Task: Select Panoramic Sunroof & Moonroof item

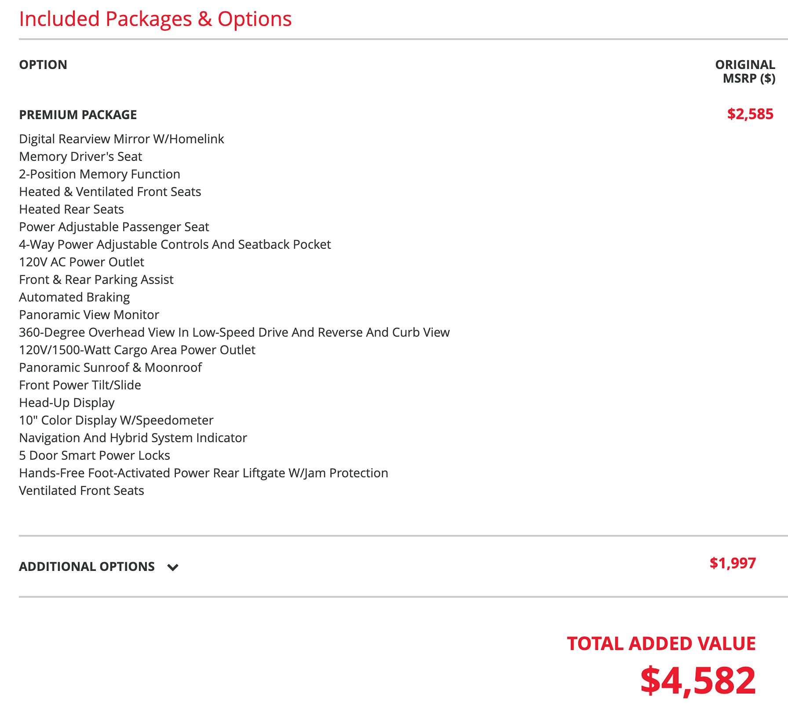Action: pos(110,367)
